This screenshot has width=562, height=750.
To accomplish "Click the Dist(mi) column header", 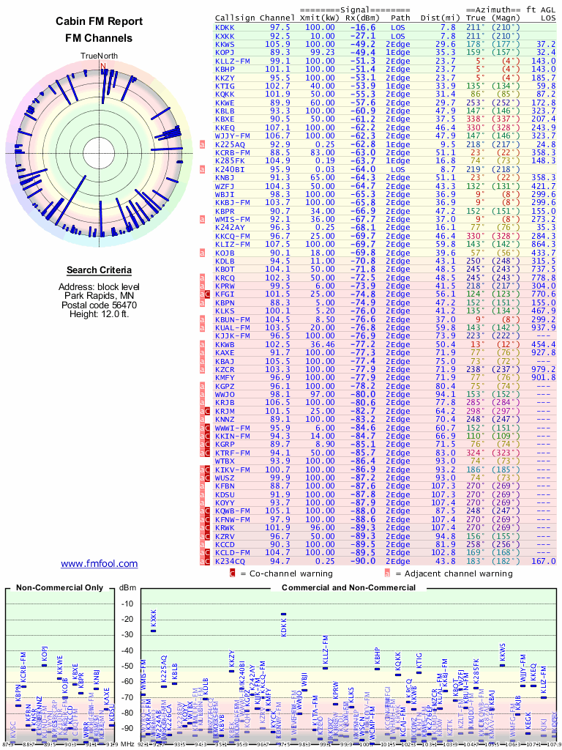I will 438,17.
